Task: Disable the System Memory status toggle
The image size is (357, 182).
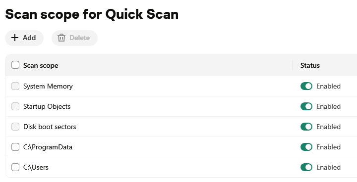Action: 306,86
